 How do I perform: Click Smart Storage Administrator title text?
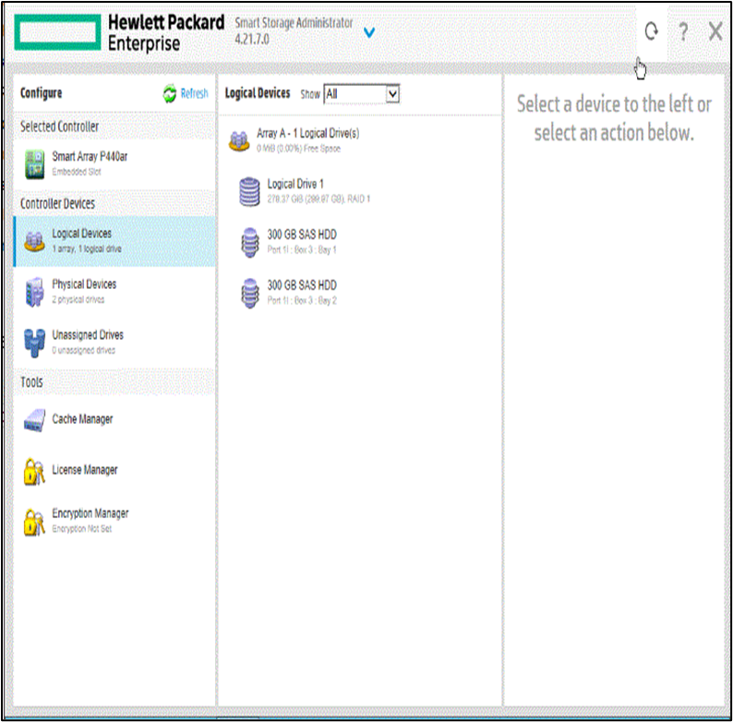294,22
